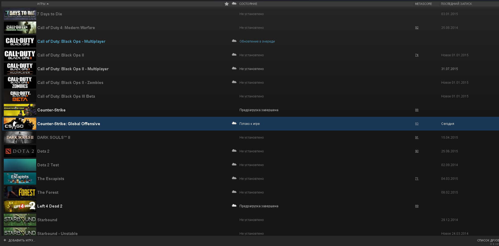499x246 pixels.
Task: Open Metascore 91 link for Dark Souls II
Action: point(417,138)
